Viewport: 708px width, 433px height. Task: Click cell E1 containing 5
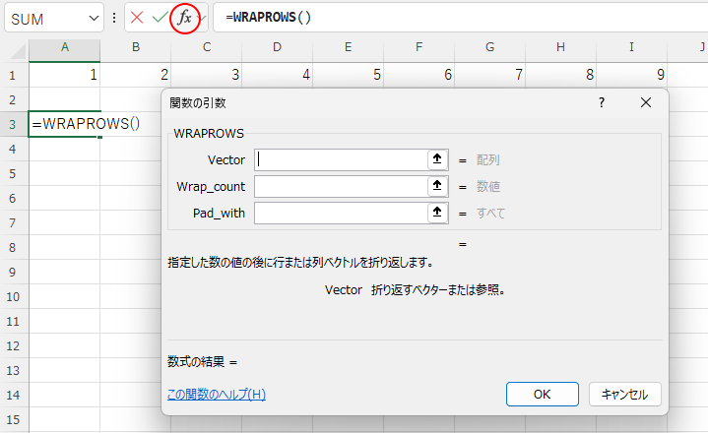coord(349,75)
